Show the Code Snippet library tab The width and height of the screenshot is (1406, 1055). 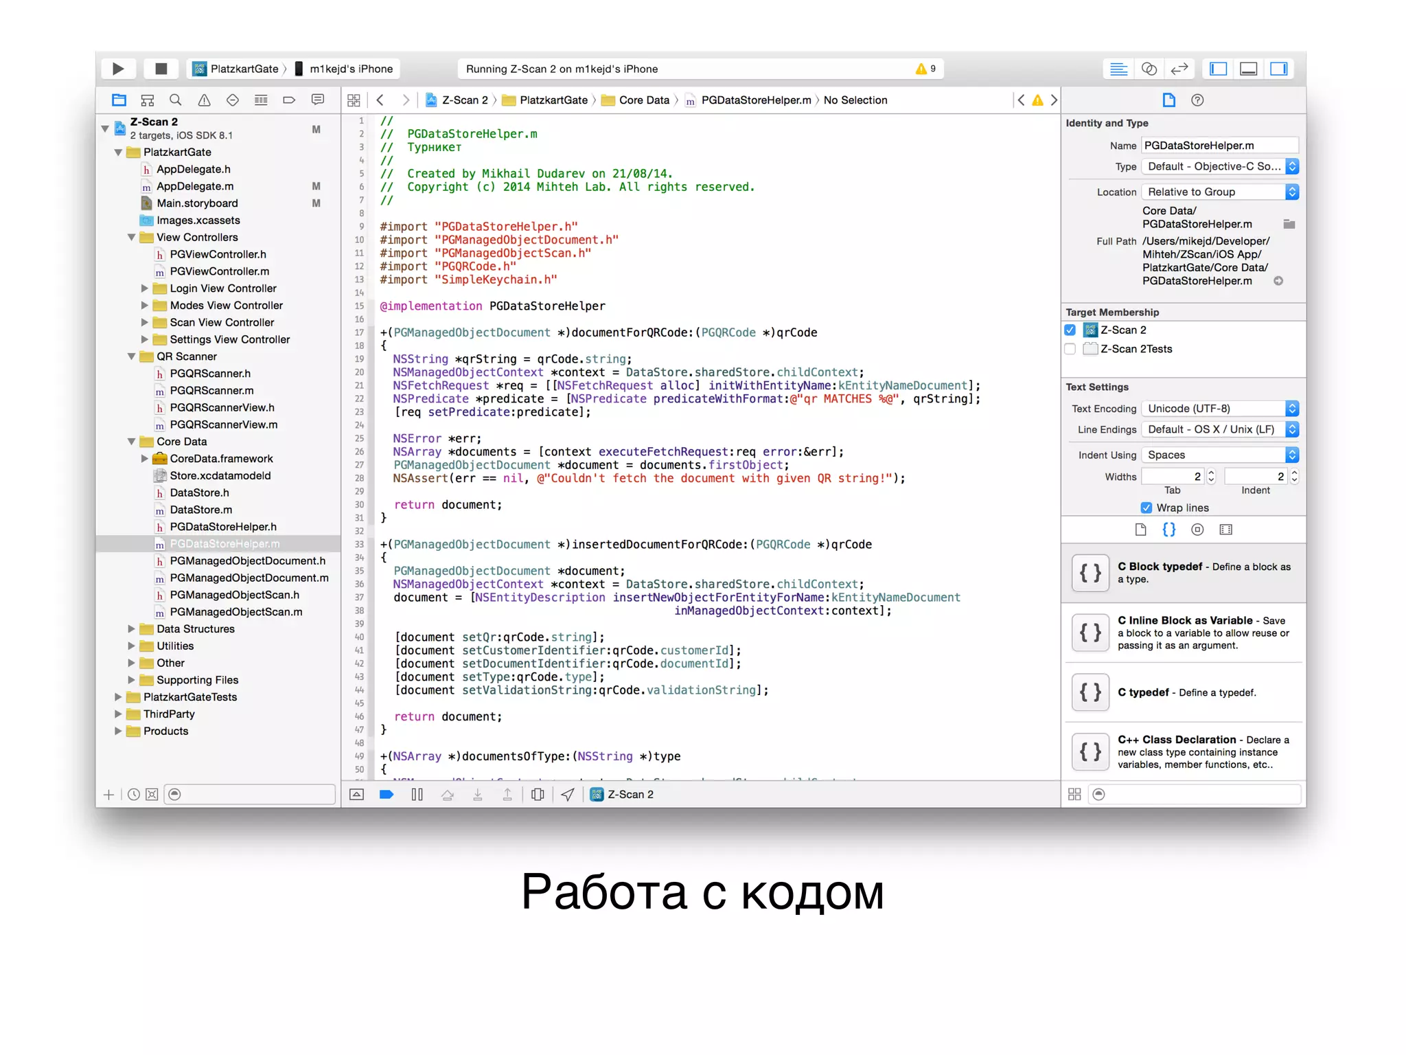[x=1168, y=530]
